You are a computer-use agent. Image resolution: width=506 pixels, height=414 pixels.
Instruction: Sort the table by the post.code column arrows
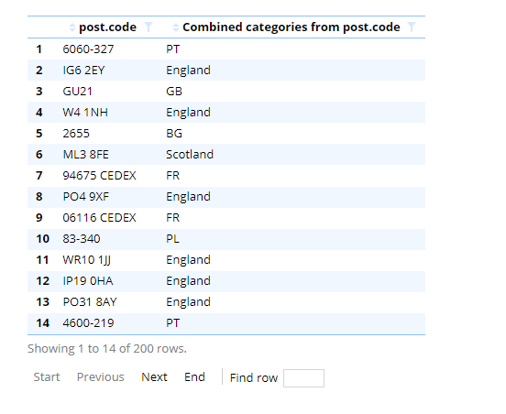click(x=72, y=27)
